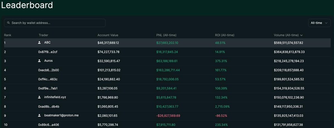The width and height of the screenshot is (334, 128).
Task: Click PNL value $63,188,189.61
Action: (x=167, y=61)
